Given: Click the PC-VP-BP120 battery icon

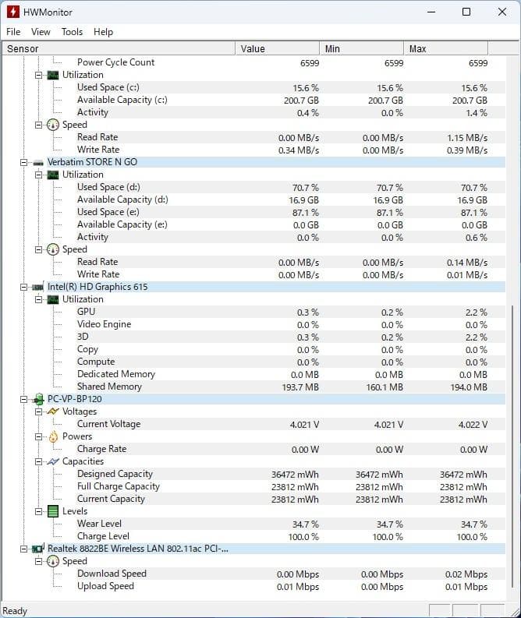Looking at the screenshot, I should click(38, 399).
